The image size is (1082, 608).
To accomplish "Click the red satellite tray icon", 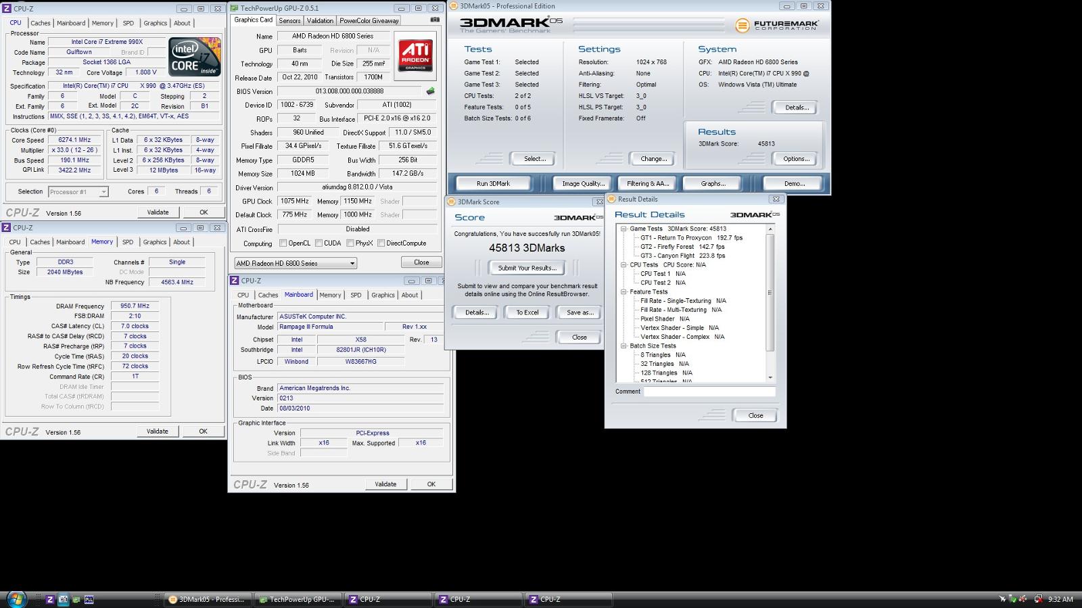I will pyautogui.click(x=1022, y=599).
